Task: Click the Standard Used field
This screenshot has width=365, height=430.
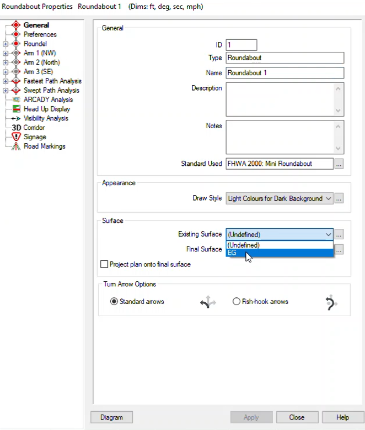Action: (x=280, y=164)
